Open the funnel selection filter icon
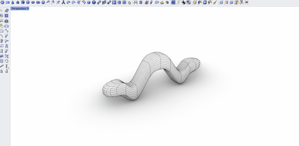Viewport: 299px width, 146px height. (241, 2)
